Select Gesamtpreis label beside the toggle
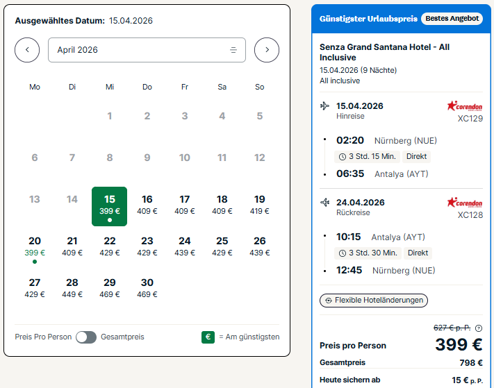 click(x=122, y=337)
